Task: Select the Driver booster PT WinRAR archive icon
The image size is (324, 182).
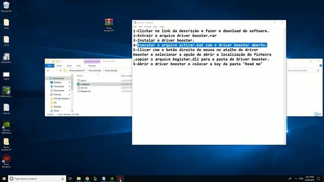Action: click(x=109, y=25)
